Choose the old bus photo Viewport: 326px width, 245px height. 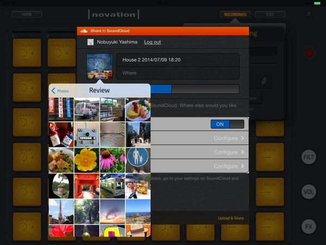87,109
